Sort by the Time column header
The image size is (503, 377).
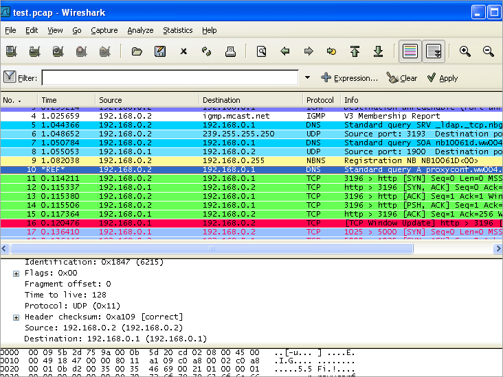point(67,100)
